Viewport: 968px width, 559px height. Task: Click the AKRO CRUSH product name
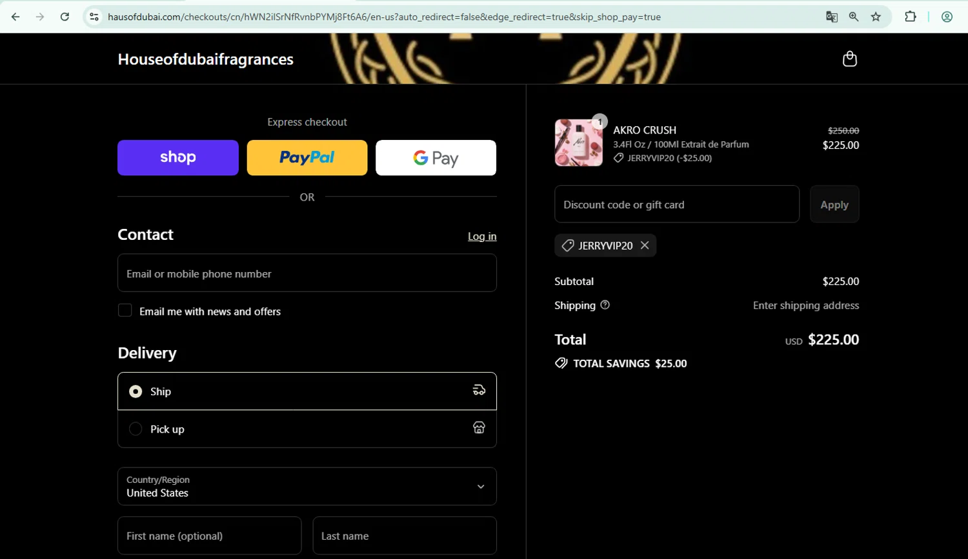(645, 130)
